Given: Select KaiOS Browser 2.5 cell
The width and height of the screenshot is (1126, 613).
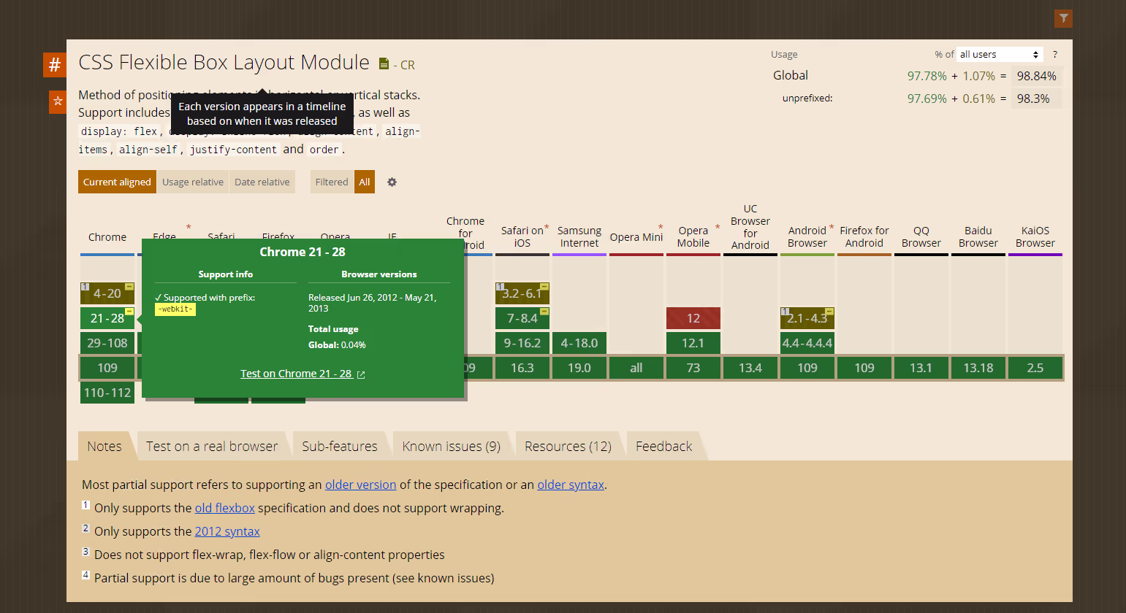Looking at the screenshot, I should pos(1035,368).
